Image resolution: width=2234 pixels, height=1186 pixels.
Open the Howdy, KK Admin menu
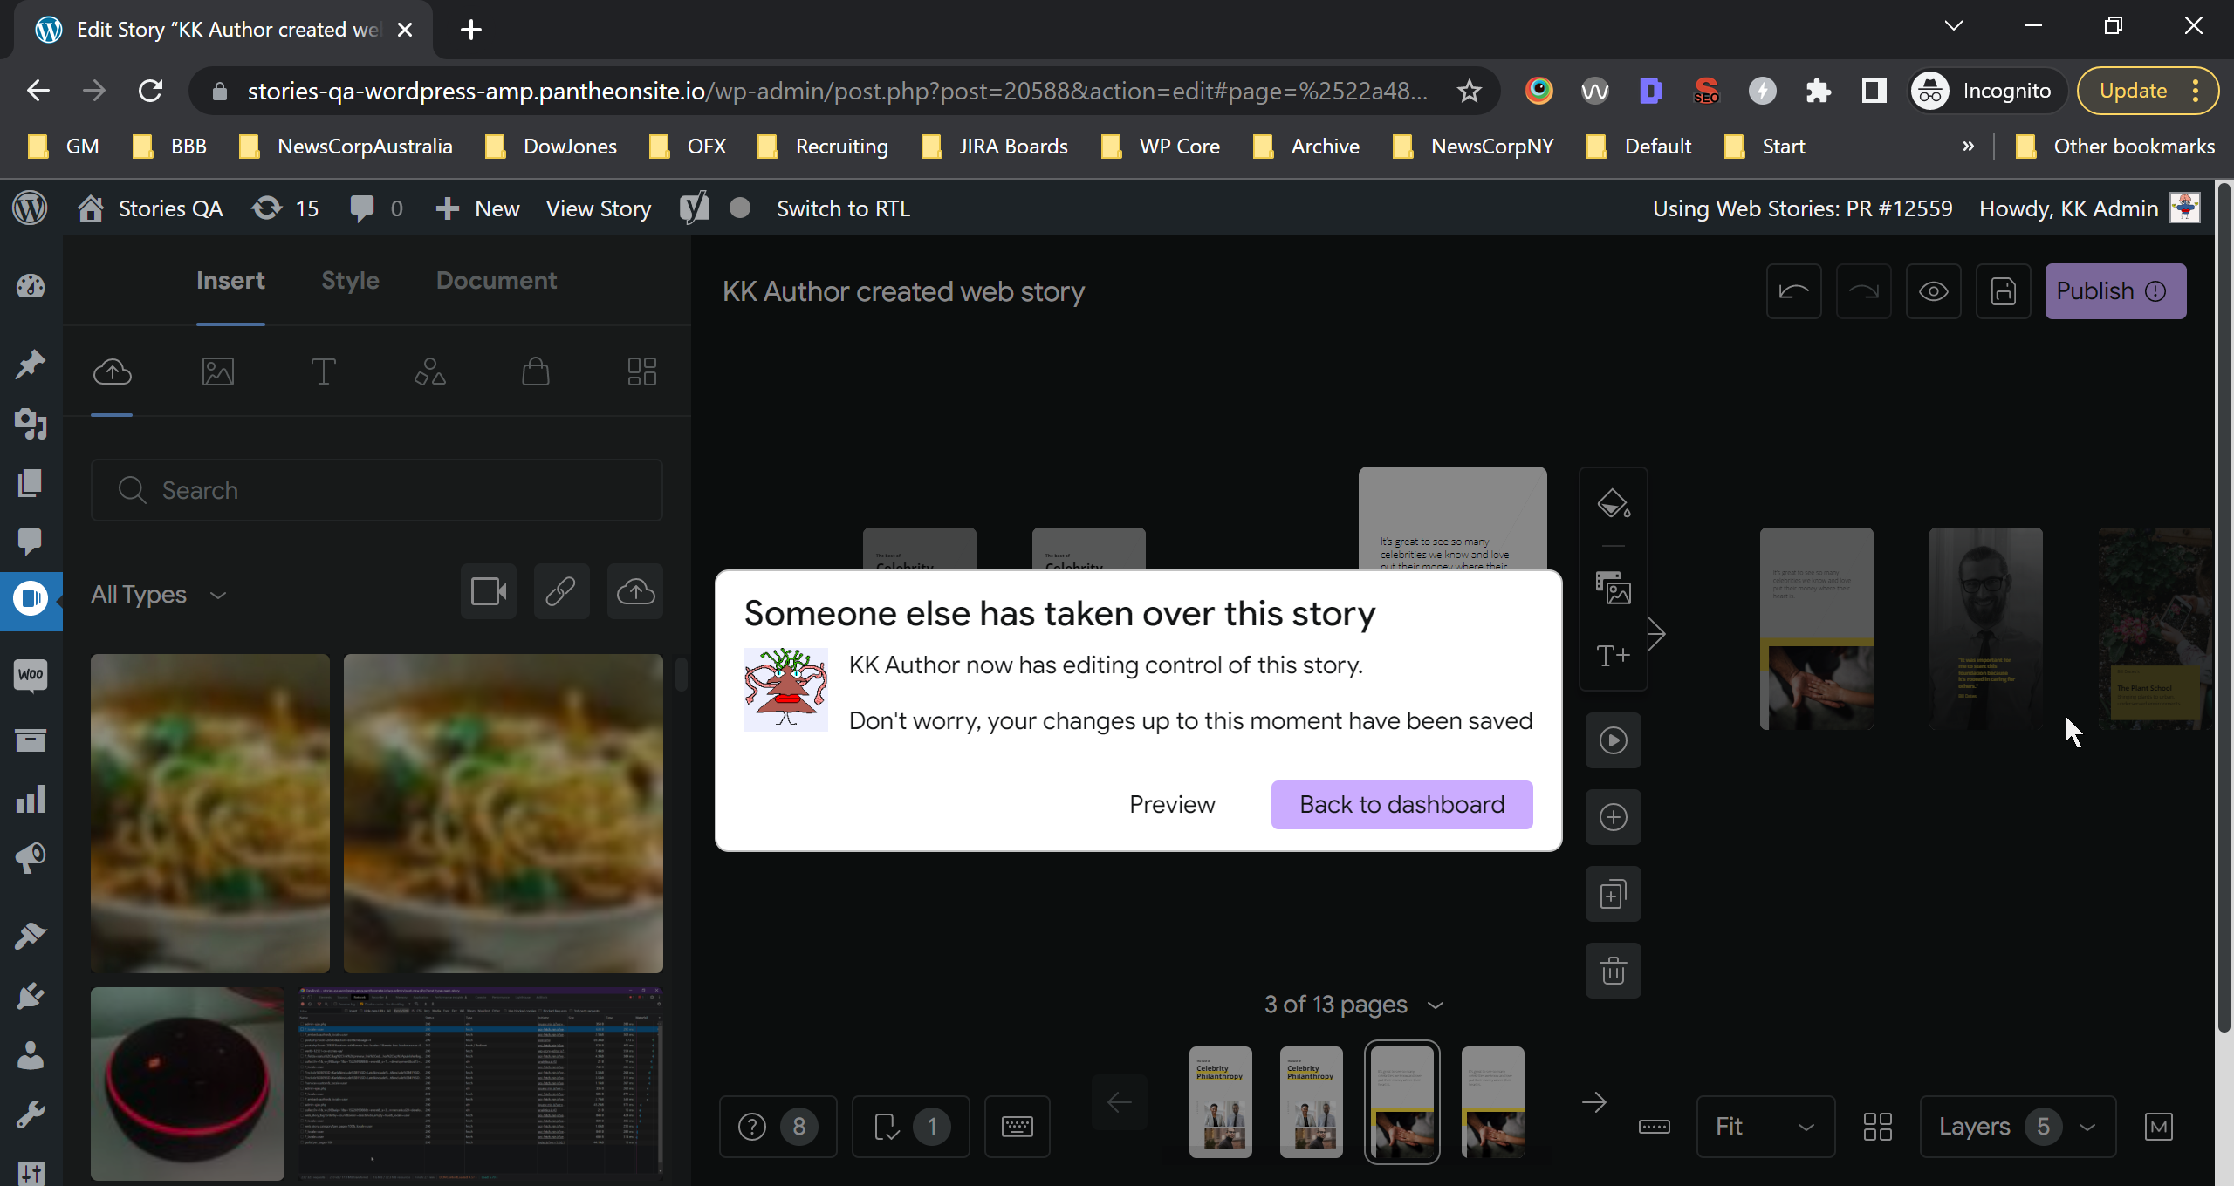2089,208
